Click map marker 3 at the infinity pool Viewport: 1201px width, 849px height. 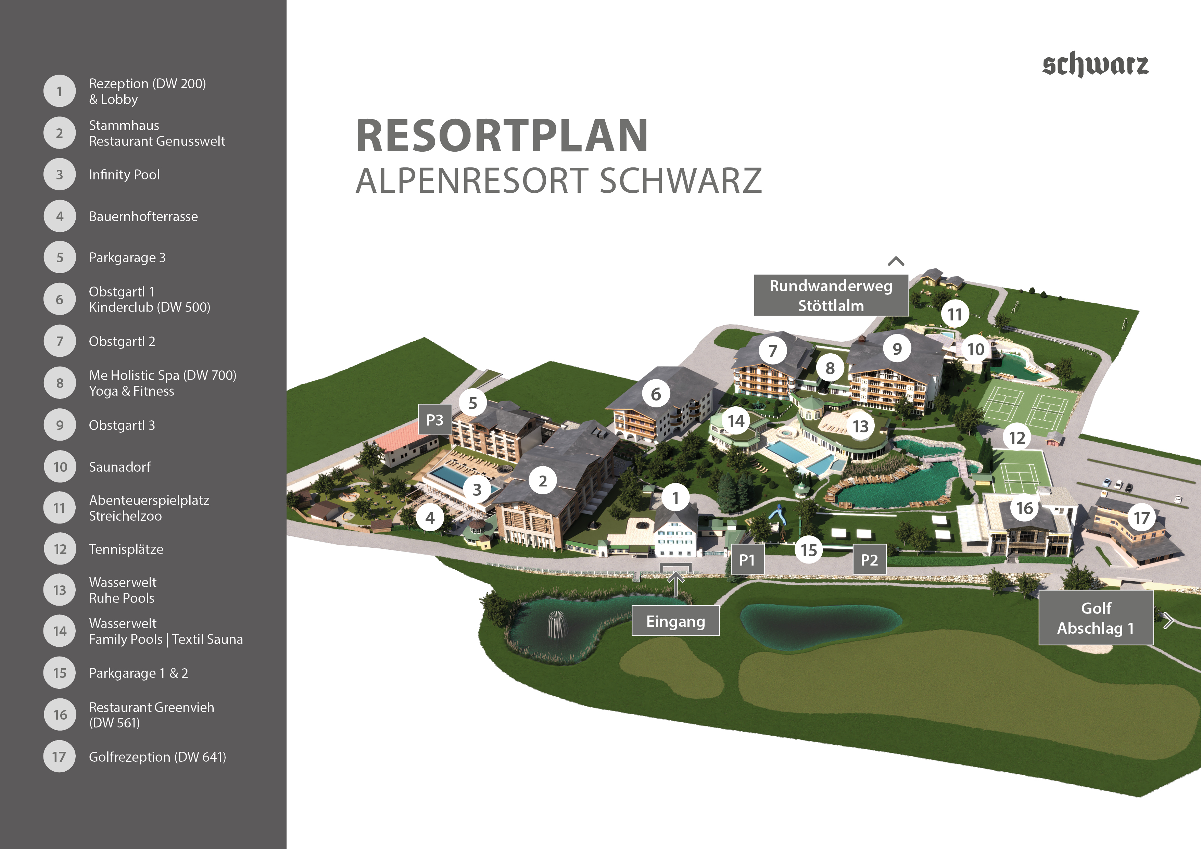coord(477,490)
